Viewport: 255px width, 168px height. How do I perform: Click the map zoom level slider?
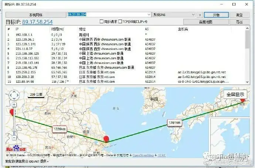coord(14,121)
